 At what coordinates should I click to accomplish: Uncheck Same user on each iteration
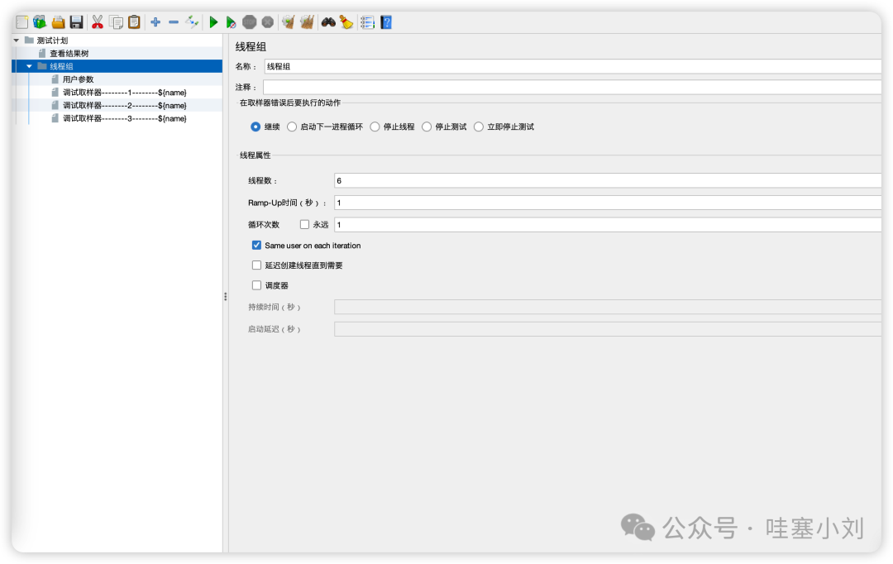(x=257, y=245)
